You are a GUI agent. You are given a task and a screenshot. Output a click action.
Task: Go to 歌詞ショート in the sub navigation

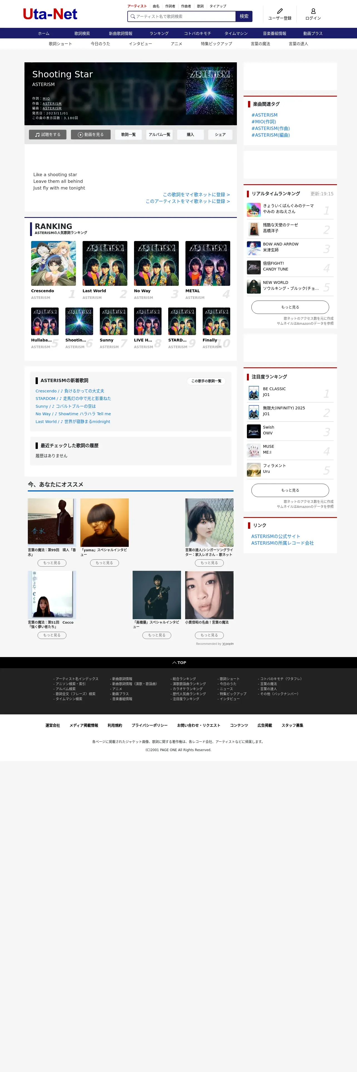(60, 44)
